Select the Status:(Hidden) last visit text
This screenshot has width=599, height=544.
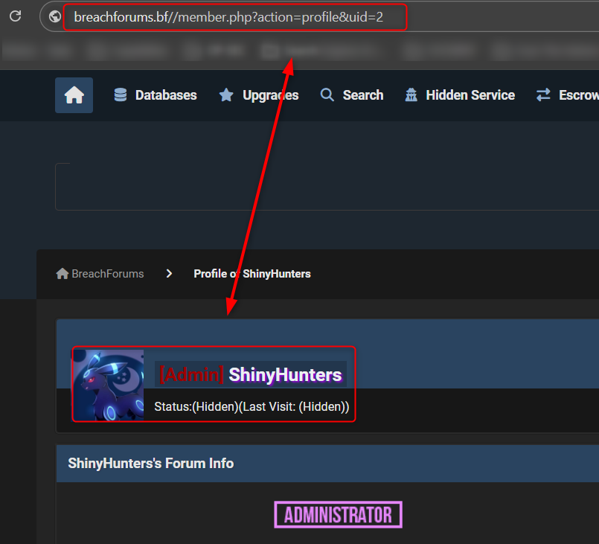tap(252, 406)
